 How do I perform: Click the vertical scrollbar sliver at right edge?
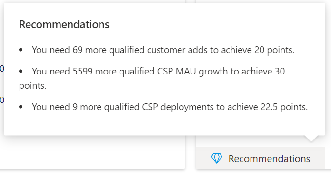[330, 132]
